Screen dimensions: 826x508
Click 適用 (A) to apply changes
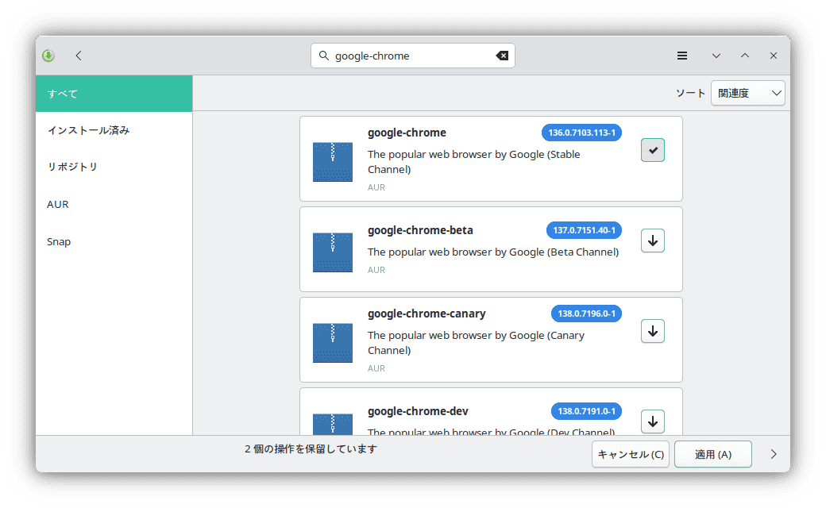tap(712, 454)
